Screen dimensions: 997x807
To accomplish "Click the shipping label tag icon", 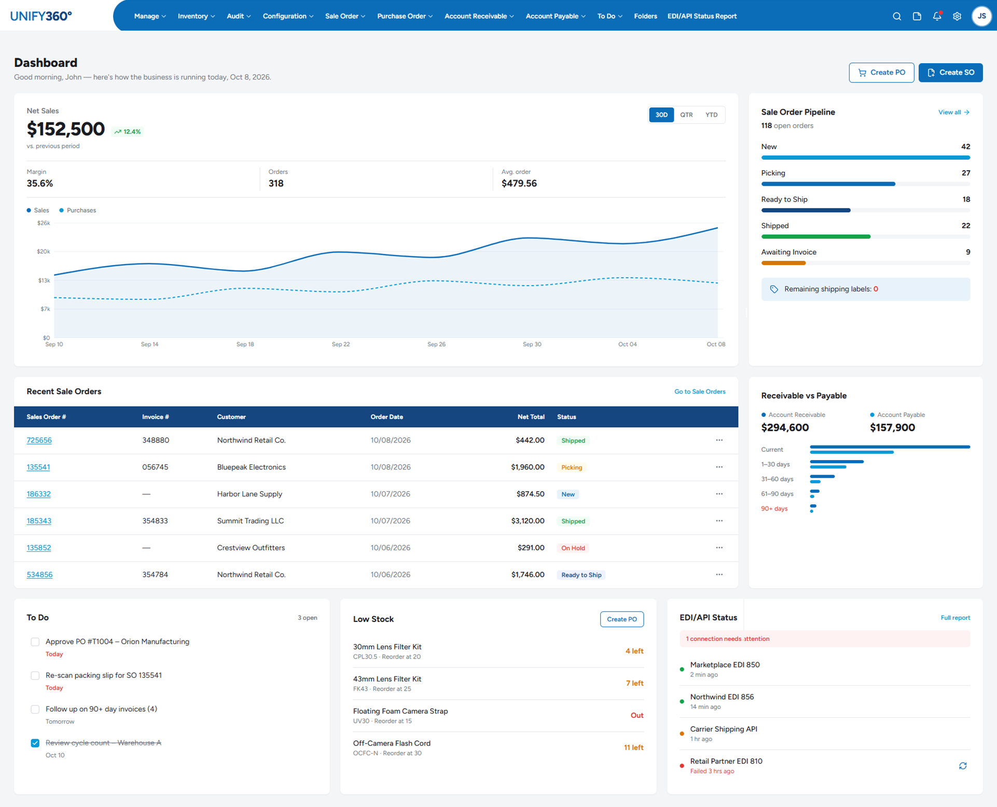I will [774, 289].
